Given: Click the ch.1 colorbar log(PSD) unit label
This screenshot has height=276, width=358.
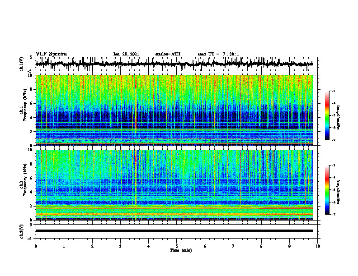Looking at the screenshot, I should click(x=339, y=118).
